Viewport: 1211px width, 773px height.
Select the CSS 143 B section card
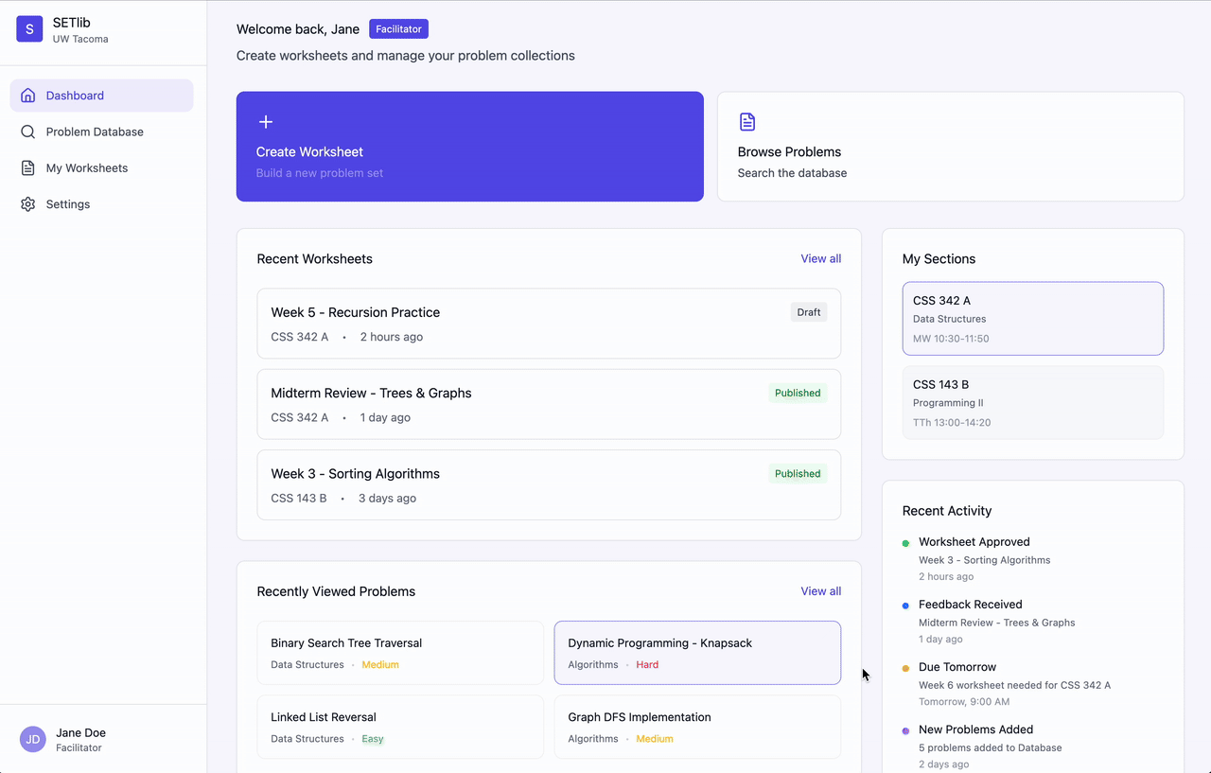[1032, 403]
